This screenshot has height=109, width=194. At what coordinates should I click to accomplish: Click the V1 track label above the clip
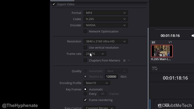170,42
